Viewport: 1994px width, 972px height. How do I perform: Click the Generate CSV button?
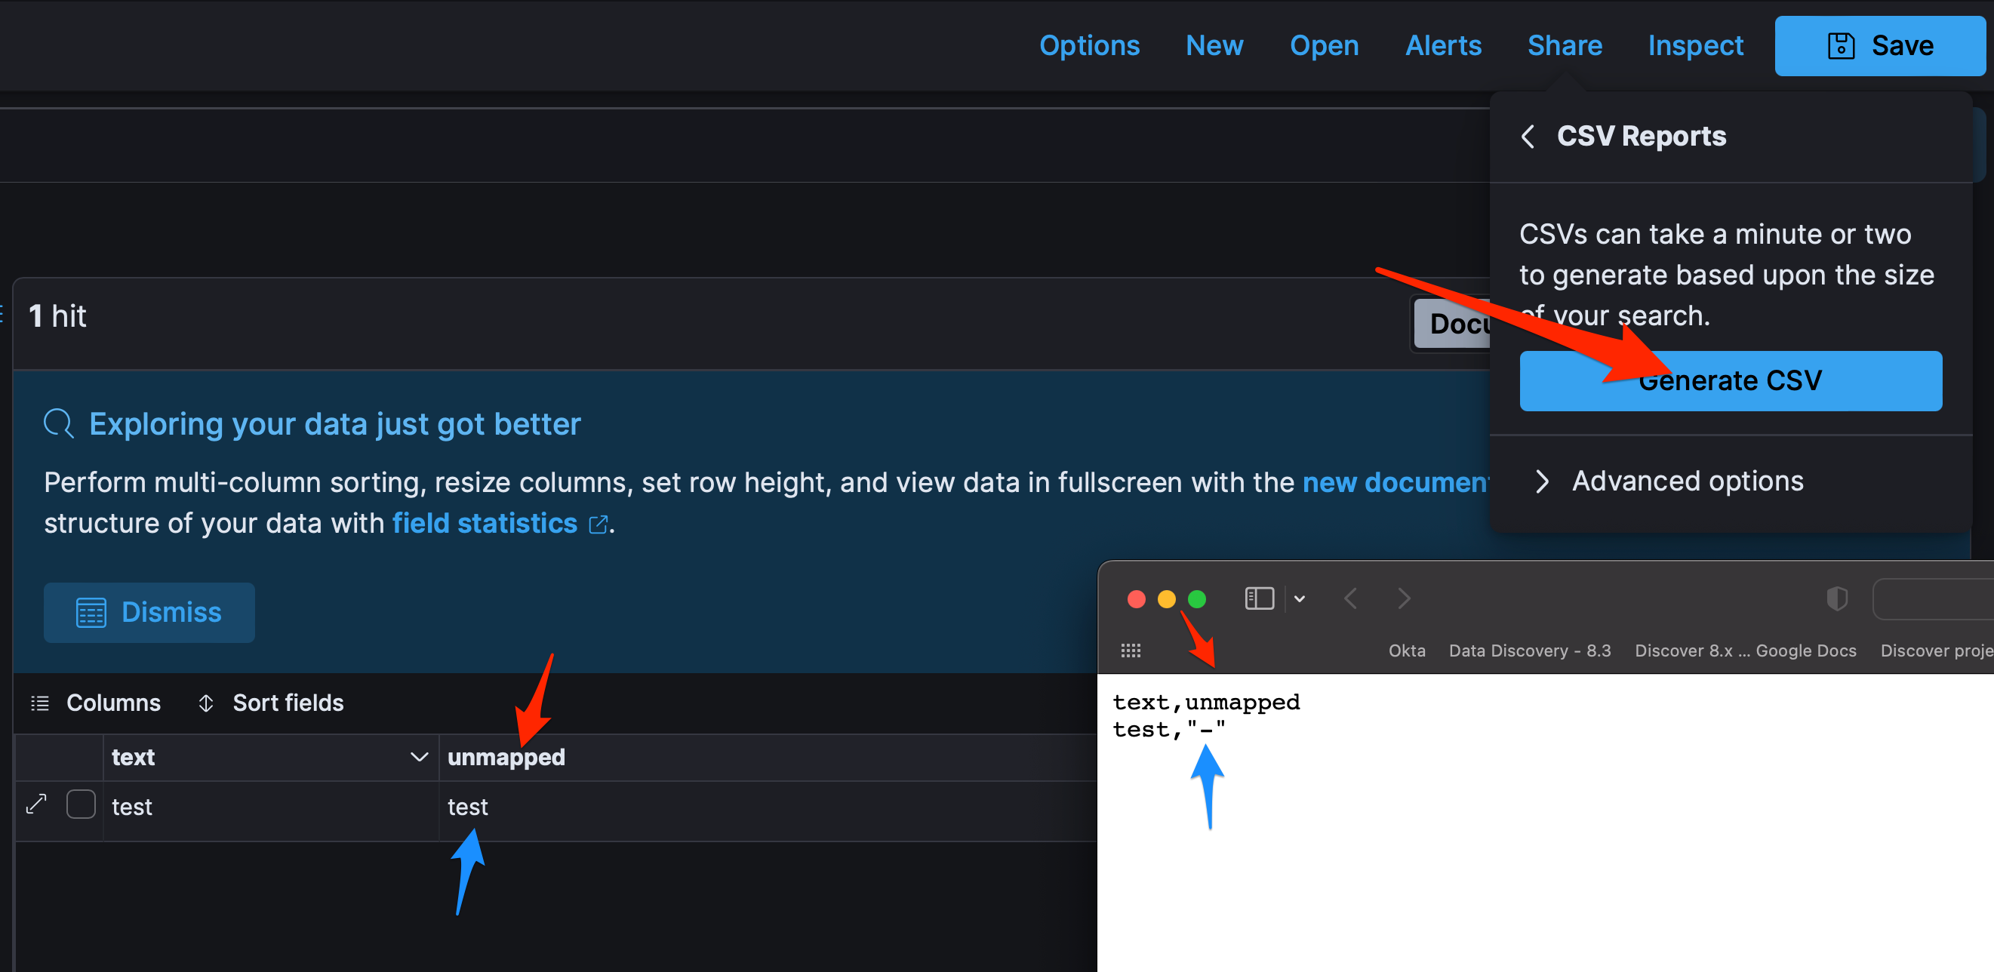(x=1731, y=381)
